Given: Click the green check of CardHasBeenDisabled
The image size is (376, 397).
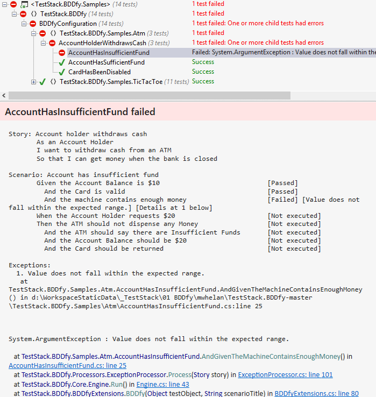Looking at the screenshot, I should (x=62, y=72).
